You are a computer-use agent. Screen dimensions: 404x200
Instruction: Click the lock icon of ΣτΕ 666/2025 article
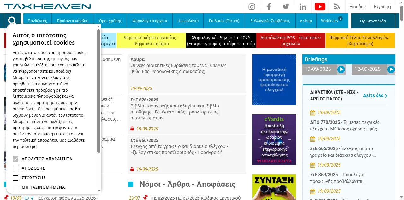[x=132, y=169]
